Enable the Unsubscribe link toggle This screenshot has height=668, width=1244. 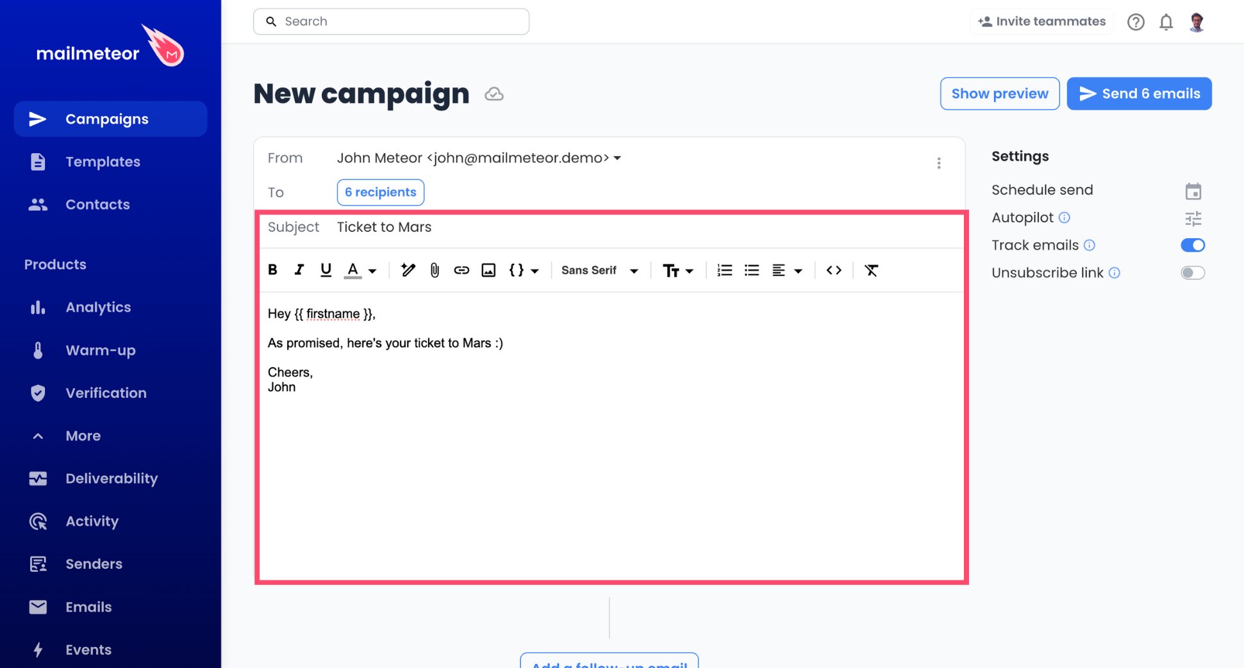point(1192,273)
